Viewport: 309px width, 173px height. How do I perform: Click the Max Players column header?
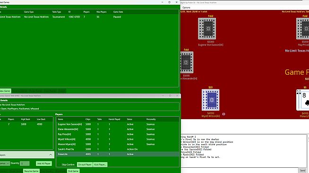point(101,12)
